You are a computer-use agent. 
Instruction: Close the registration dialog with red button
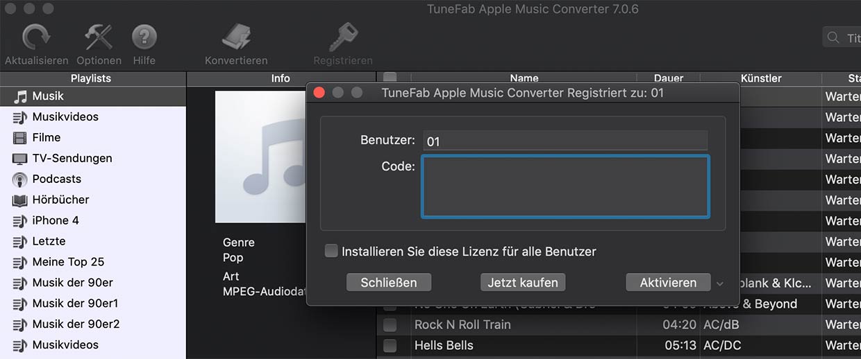pos(319,92)
